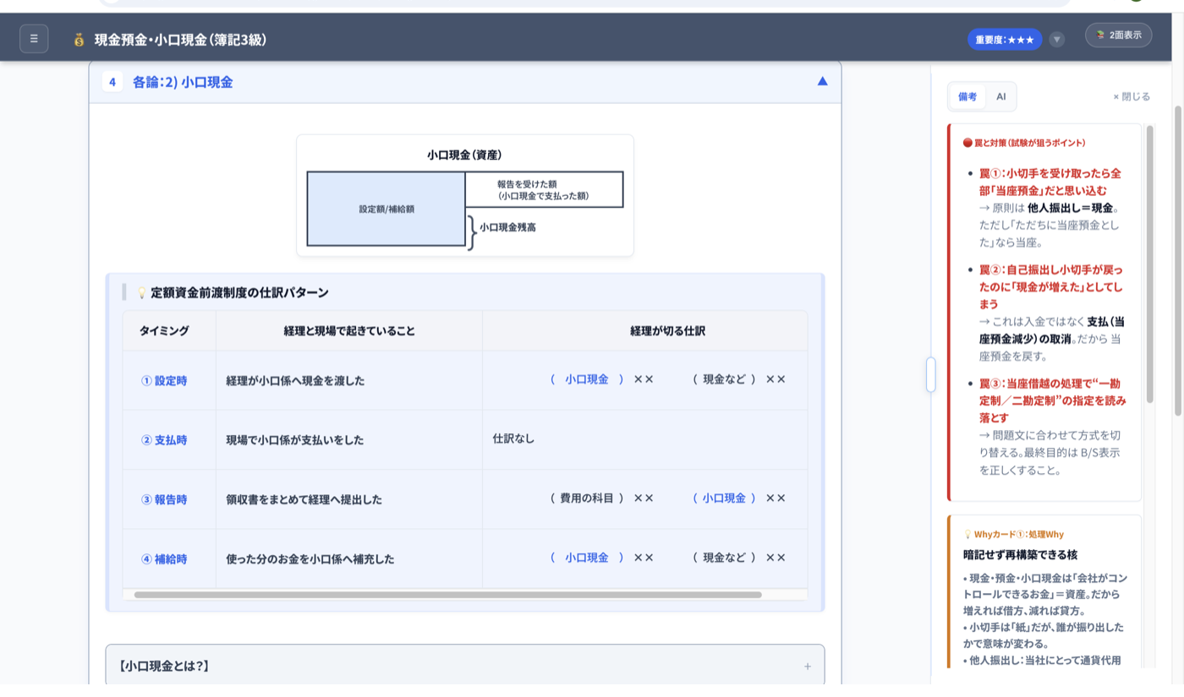Click the 設定額/補給額 box in the diagram

point(386,209)
